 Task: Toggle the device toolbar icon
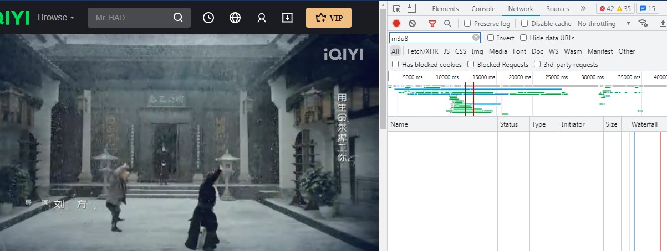click(411, 8)
